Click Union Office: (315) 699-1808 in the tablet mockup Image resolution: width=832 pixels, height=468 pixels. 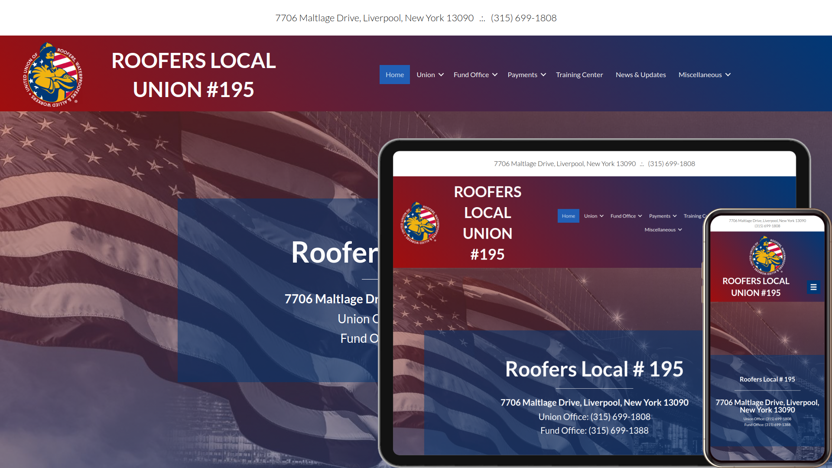pyautogui.click(x=594, y=416)
